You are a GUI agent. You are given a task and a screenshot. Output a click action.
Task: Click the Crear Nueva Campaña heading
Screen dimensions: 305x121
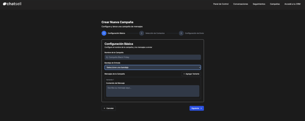tap(117, 22)
